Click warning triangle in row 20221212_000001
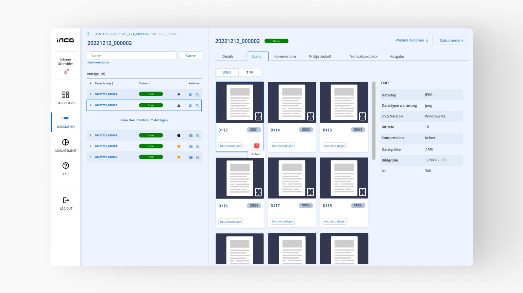Screen dimensions: 523x293 tap(179, 94)
